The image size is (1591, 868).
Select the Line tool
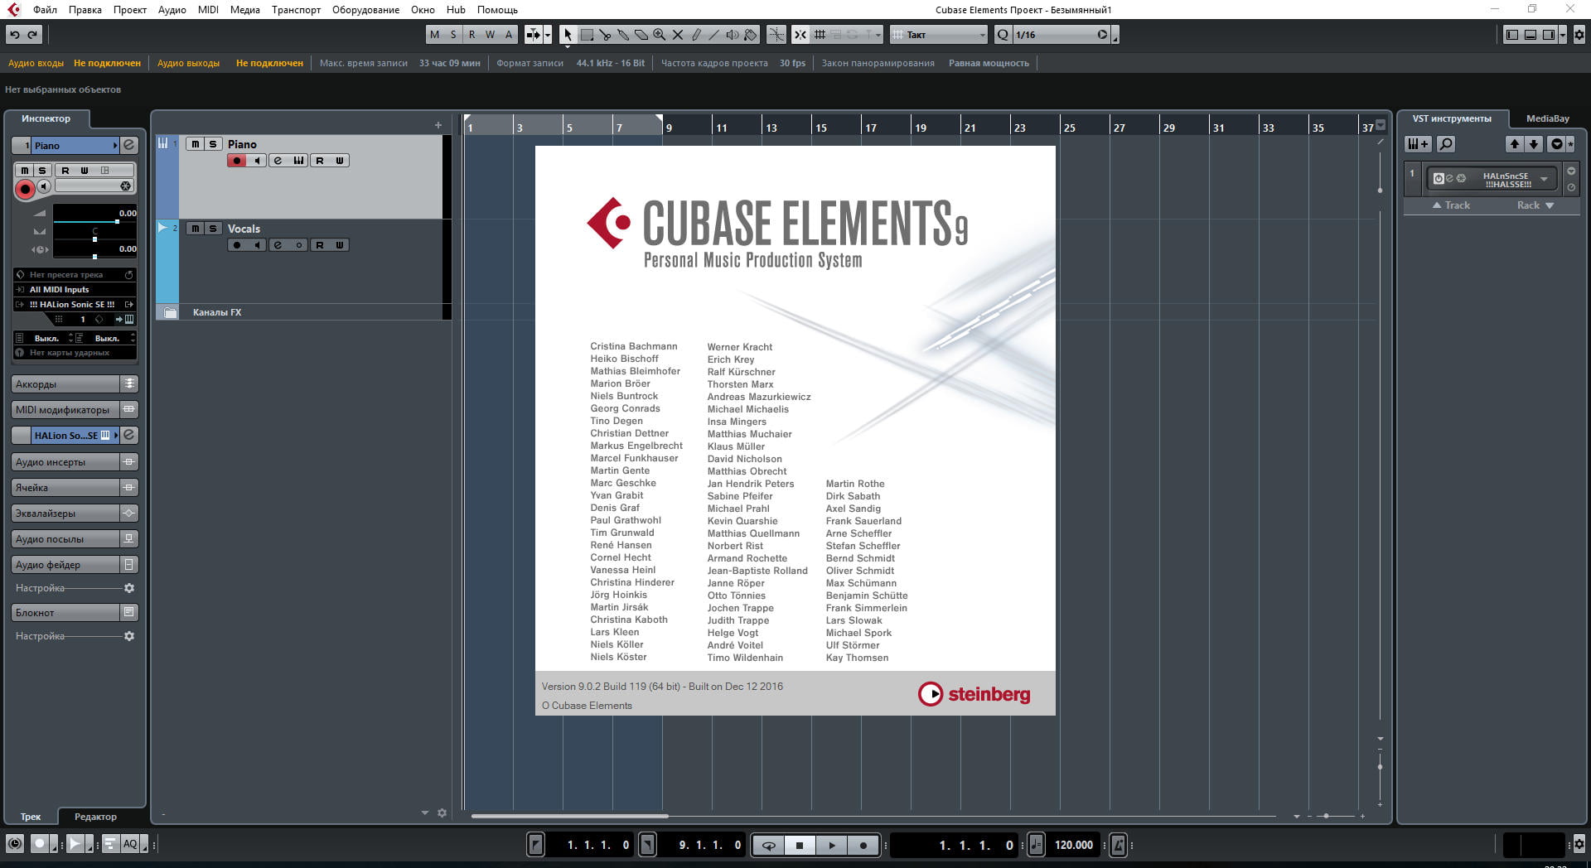click(x=714, y=35)
